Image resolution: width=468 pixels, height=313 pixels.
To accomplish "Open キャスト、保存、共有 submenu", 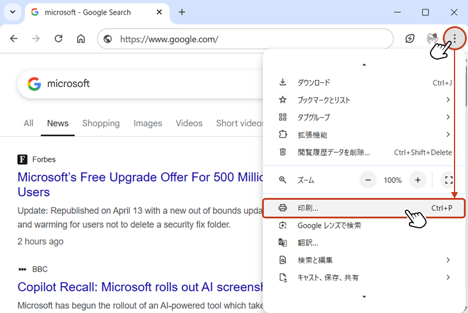I will pos(364,277).
